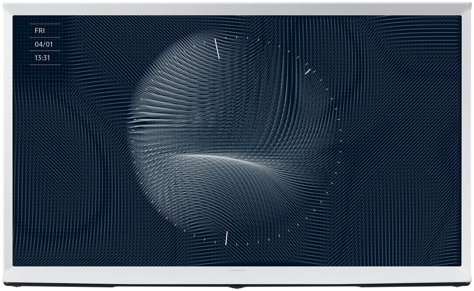Click the line beneath the 13:31 time
Image resolution: width=474 pixels, height=291 pixels.
click(x=45, y=65)
